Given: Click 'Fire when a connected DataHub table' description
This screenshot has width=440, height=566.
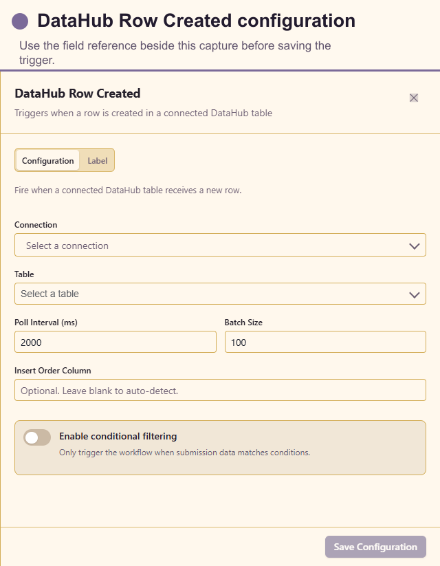Looking at the screenshot, I should point(128,190).
